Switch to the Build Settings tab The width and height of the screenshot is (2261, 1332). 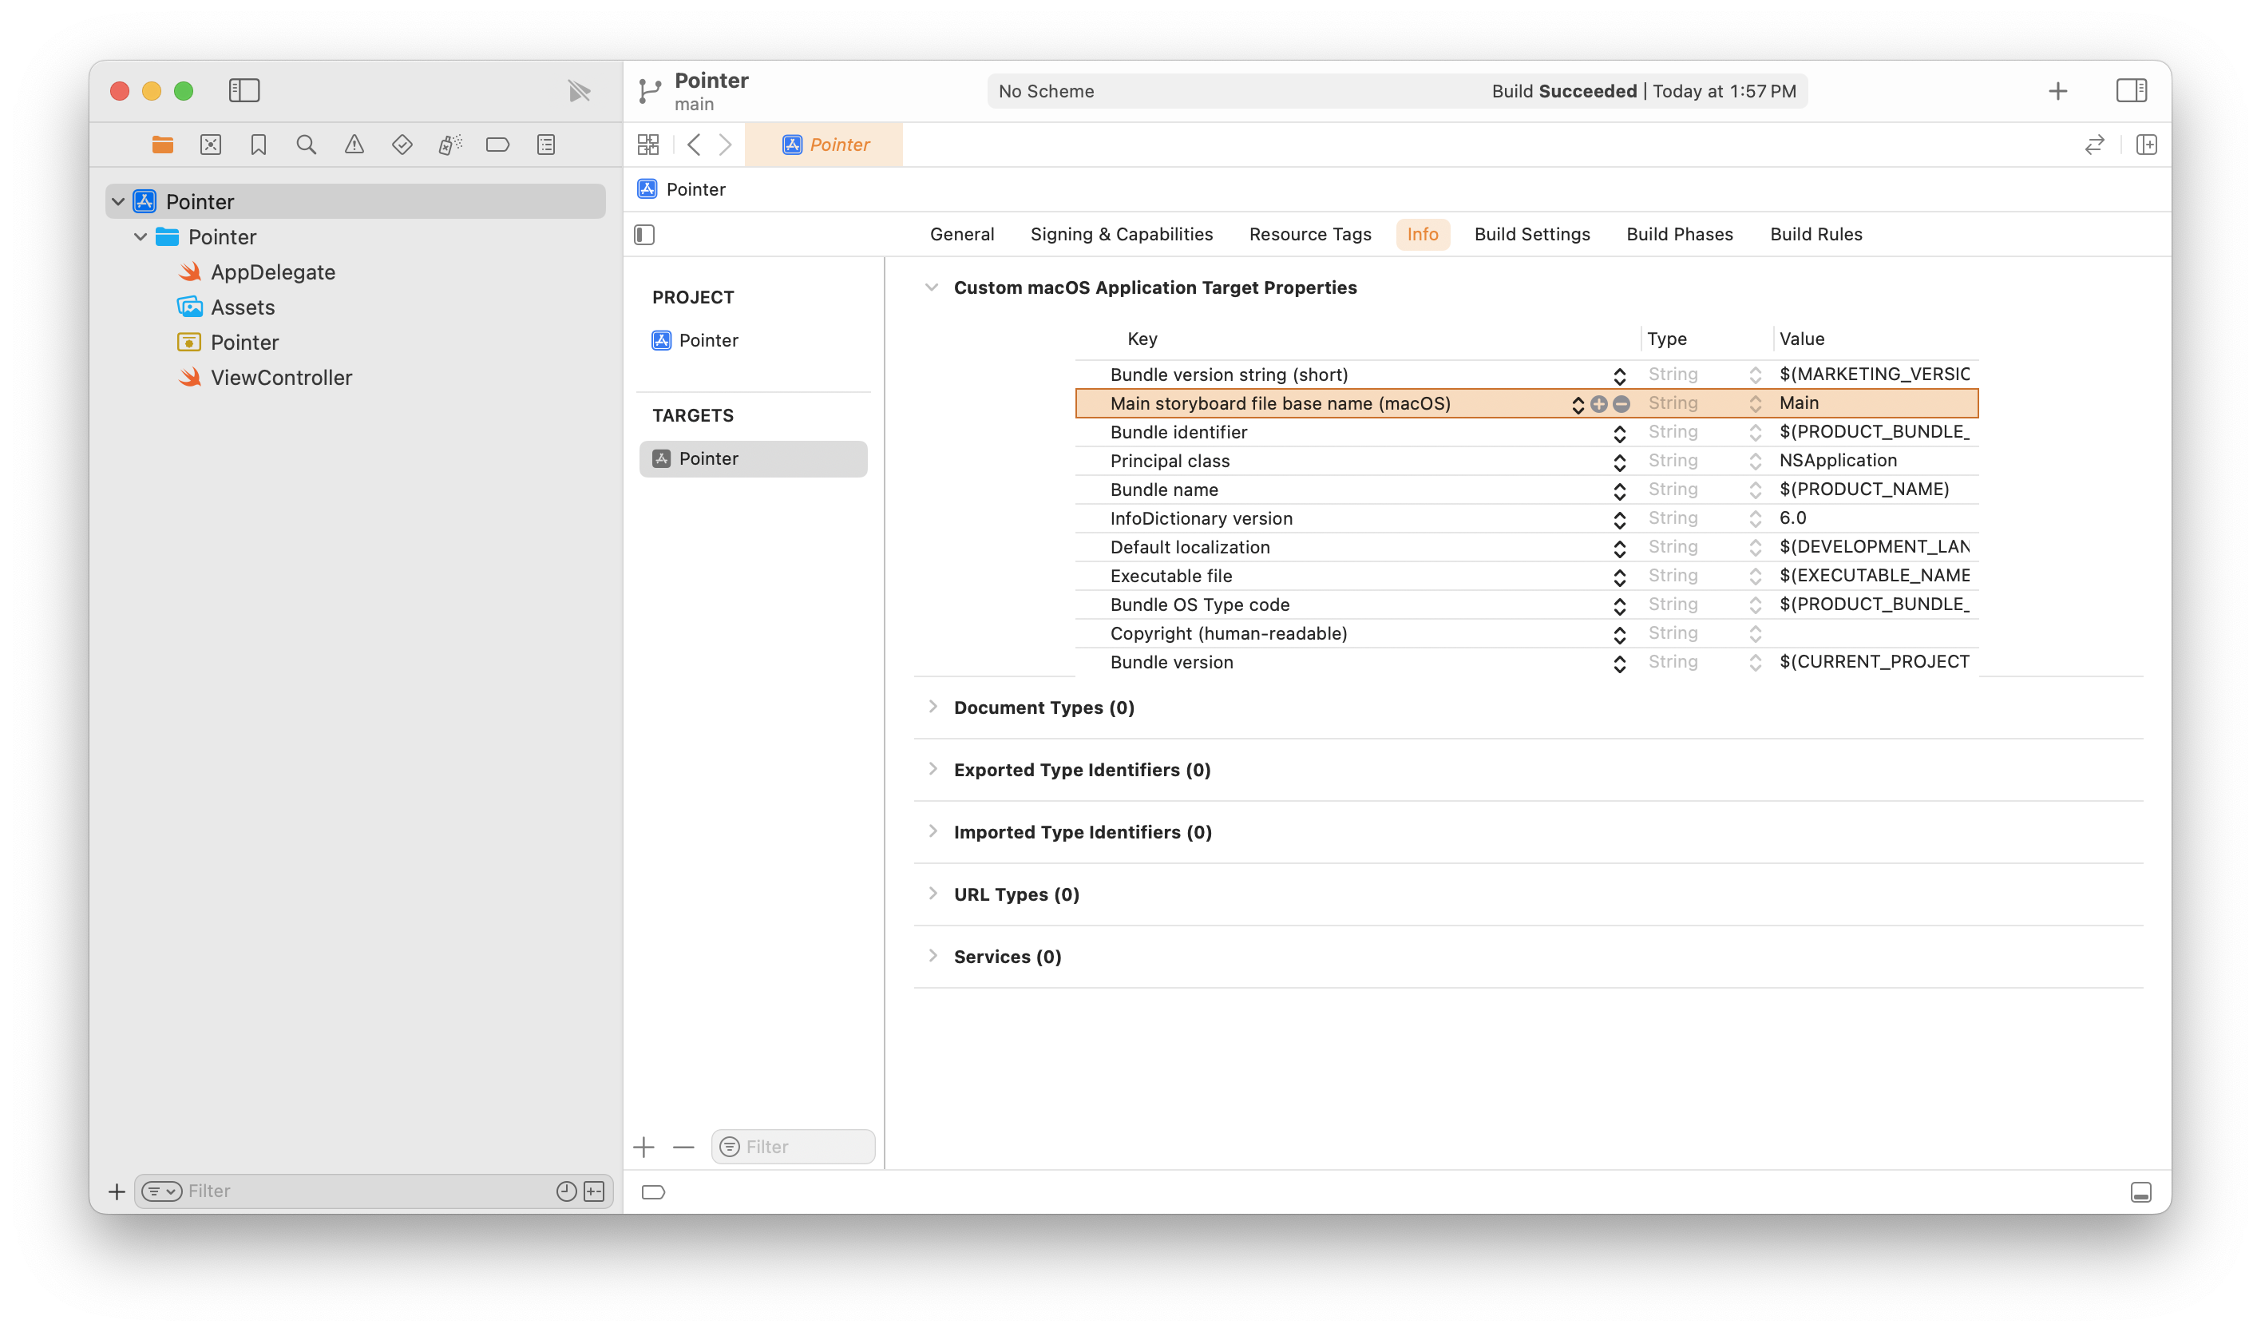pyautogui.click(x=1531, y=234)
